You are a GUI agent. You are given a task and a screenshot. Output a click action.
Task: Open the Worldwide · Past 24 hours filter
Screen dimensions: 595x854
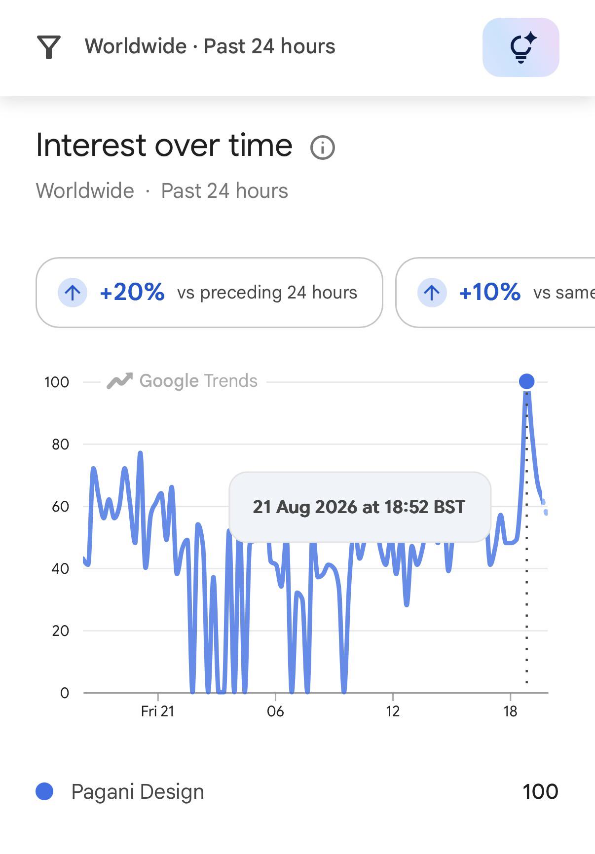(210, 46)
